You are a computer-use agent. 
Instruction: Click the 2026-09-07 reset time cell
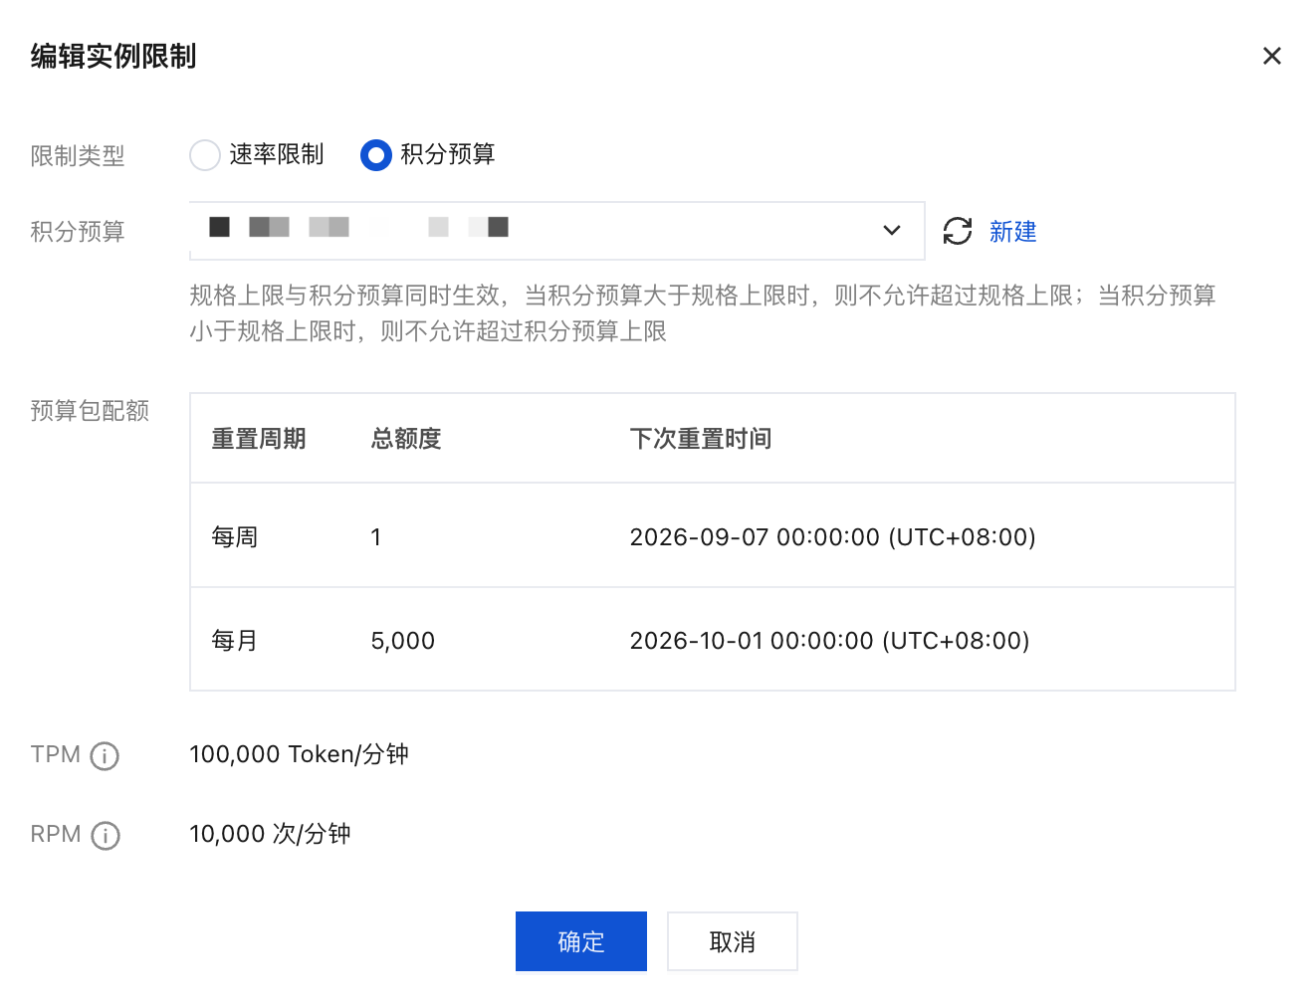point(833,537)
